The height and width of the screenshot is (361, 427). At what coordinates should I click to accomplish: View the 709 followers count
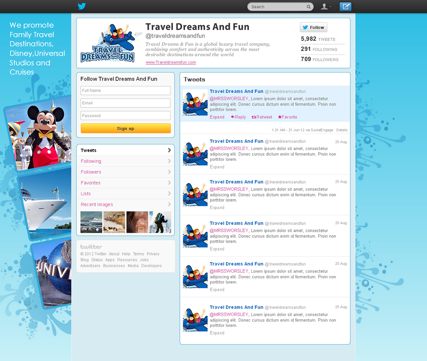point(319,59)
